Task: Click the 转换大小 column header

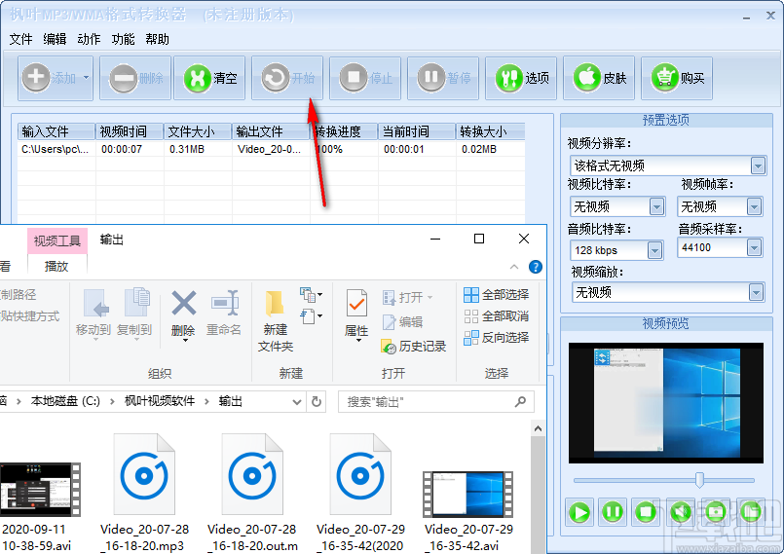Action: [x=491, y=131]
